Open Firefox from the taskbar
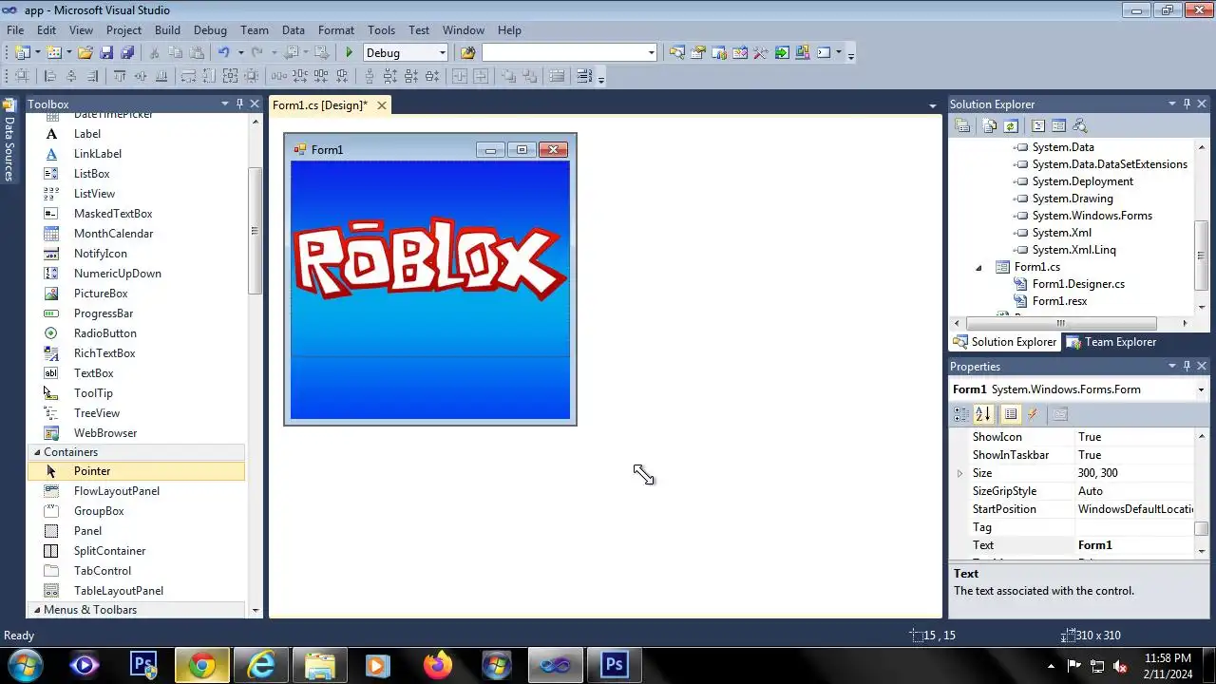 (438, 665)
